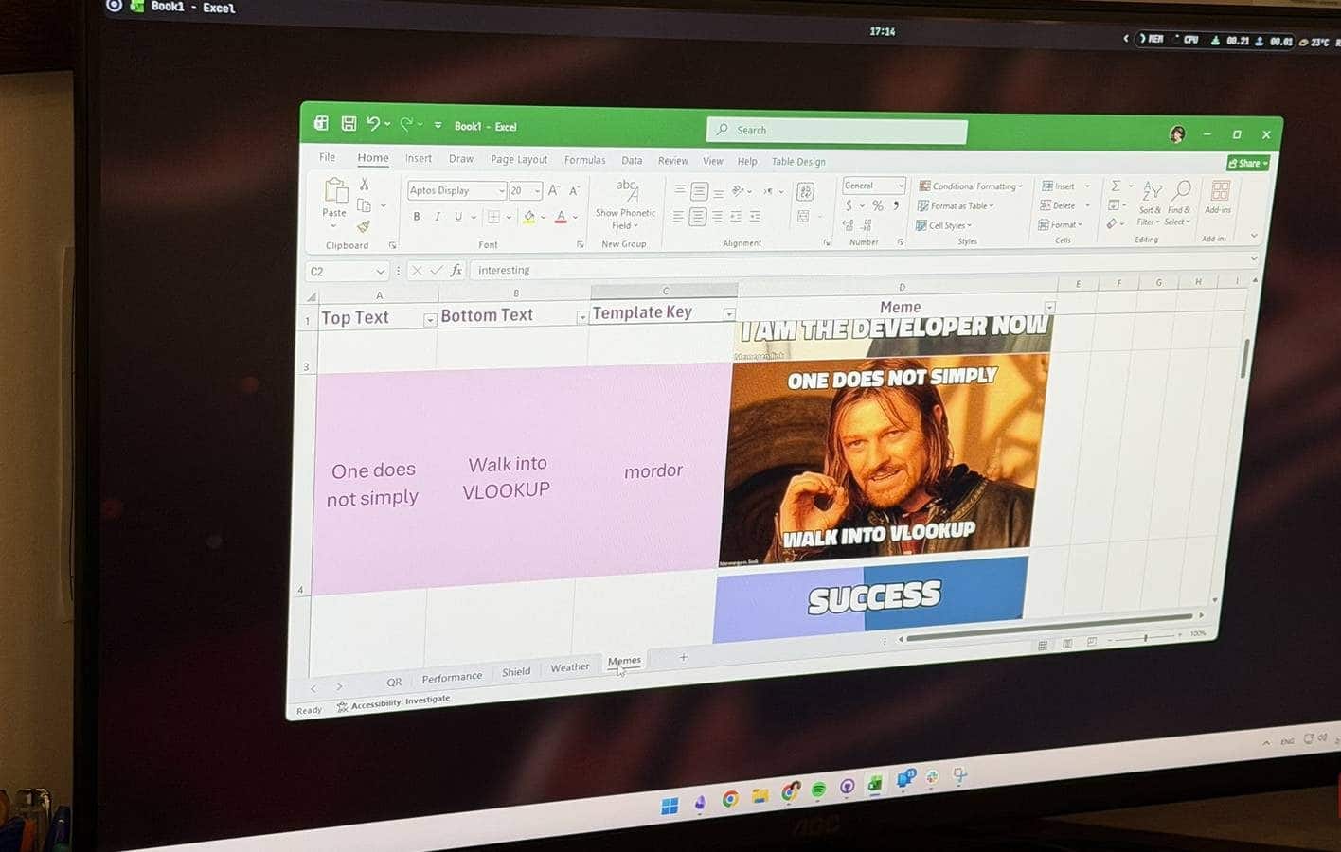
Task: Expand the Conditional Formatting menu
Action: (972, 186)
